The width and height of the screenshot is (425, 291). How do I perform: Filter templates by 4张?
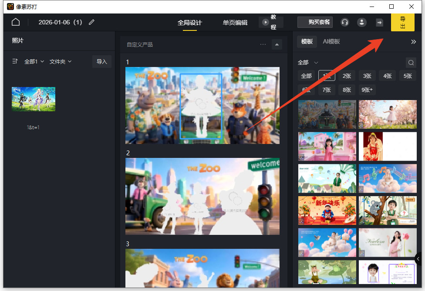click(388, 76)
